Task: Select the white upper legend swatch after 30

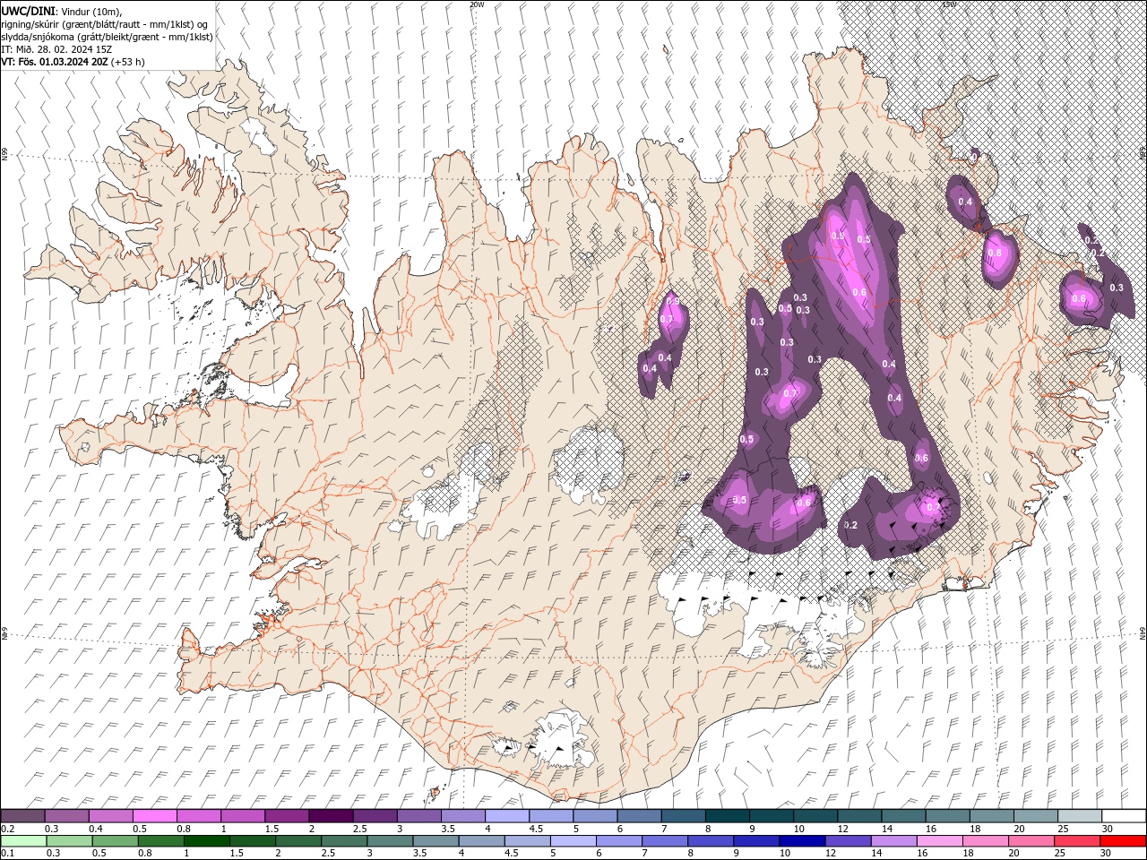Action: 1122,816
